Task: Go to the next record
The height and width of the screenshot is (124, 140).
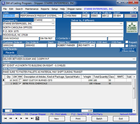Action: [21, 118]
